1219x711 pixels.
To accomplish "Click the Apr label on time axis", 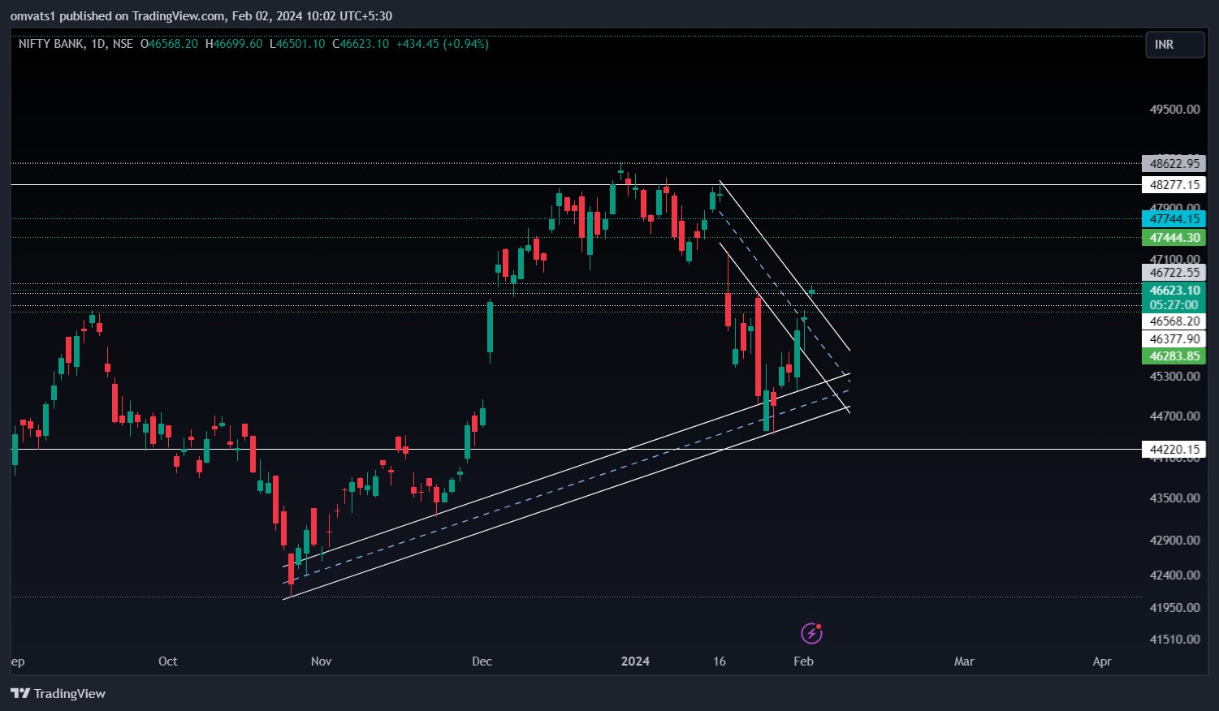I will [1102, 661].
